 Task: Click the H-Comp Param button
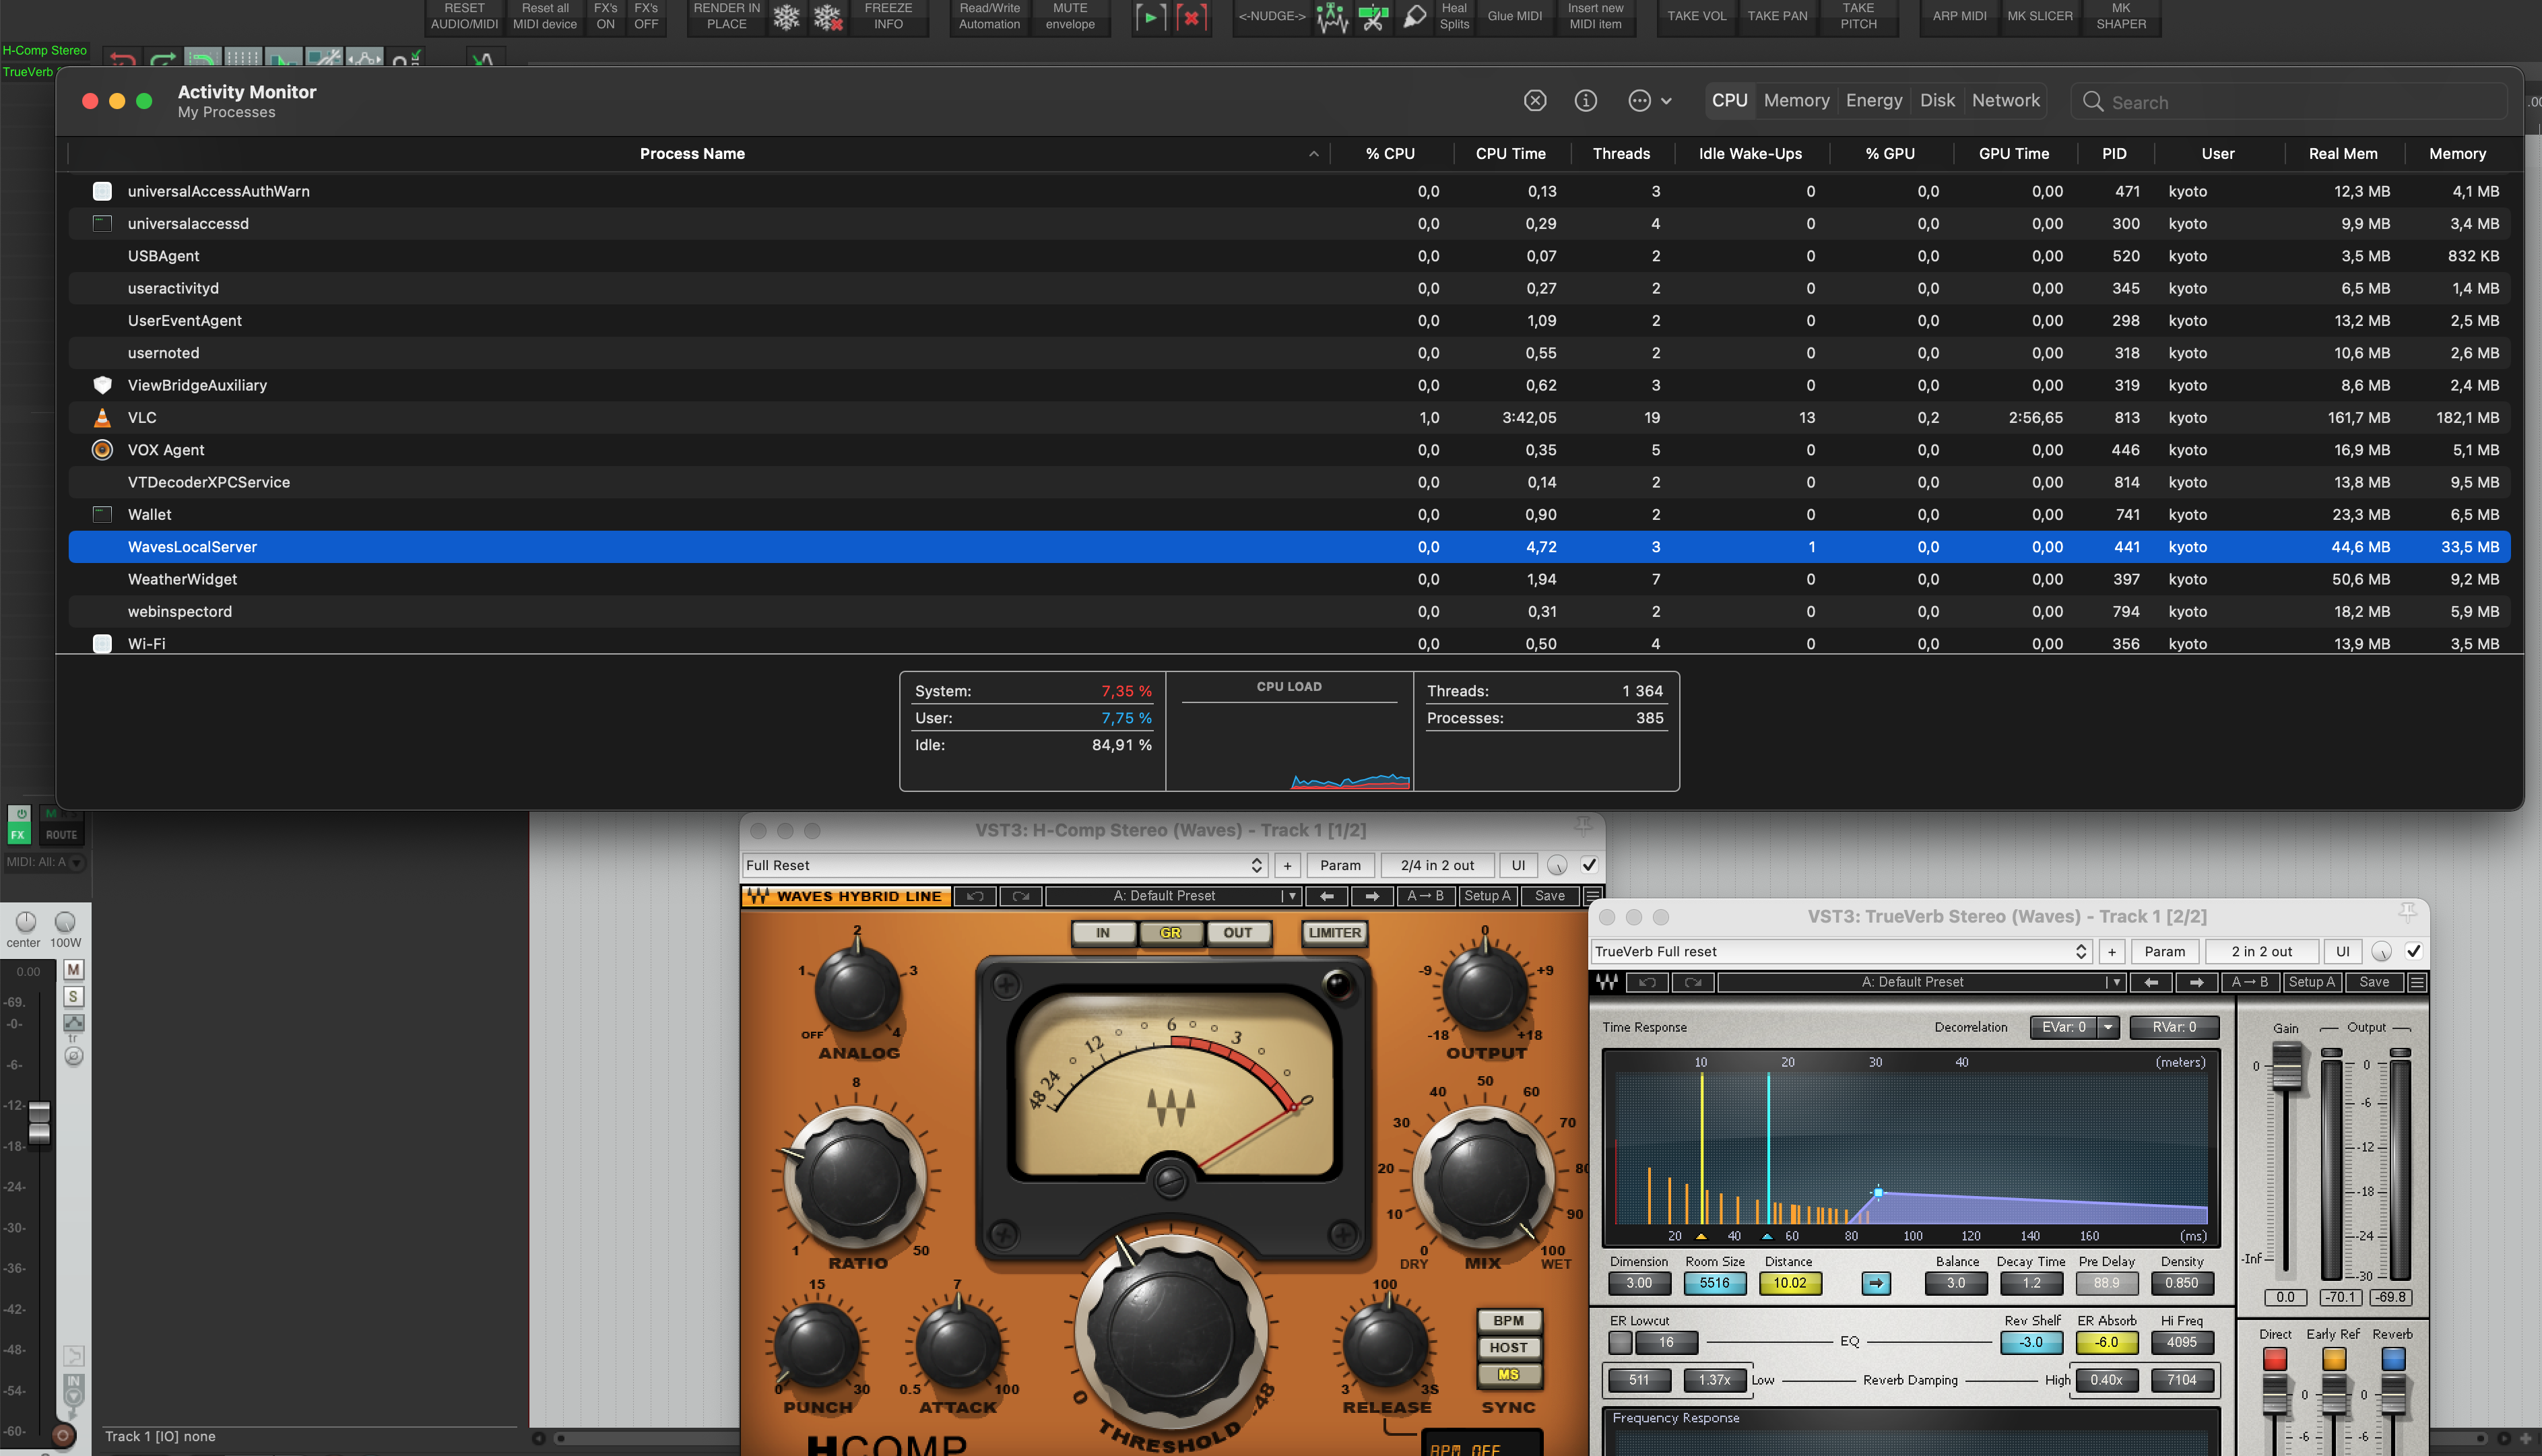pyautogui.click(x=1340, y=865)
